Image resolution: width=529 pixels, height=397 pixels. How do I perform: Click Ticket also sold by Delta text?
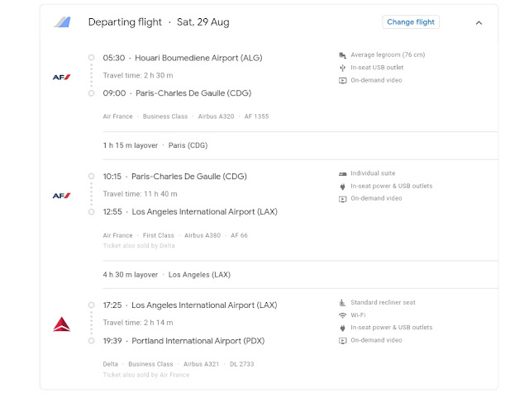pyautogui.click(x=139, y=246)
